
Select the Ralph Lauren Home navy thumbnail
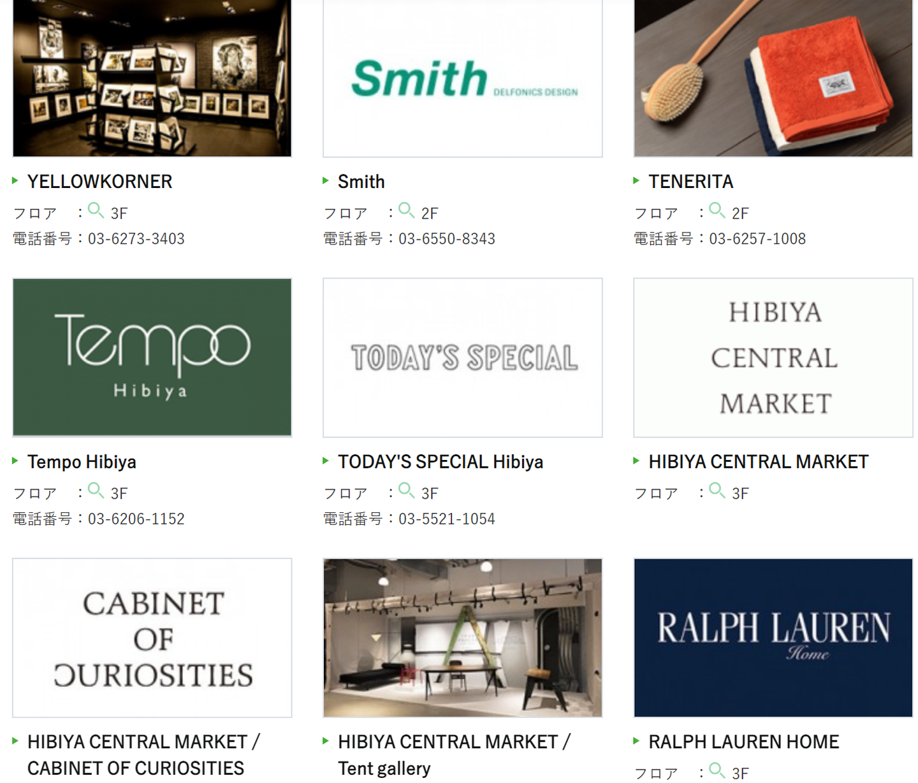(x=773, y=638)
